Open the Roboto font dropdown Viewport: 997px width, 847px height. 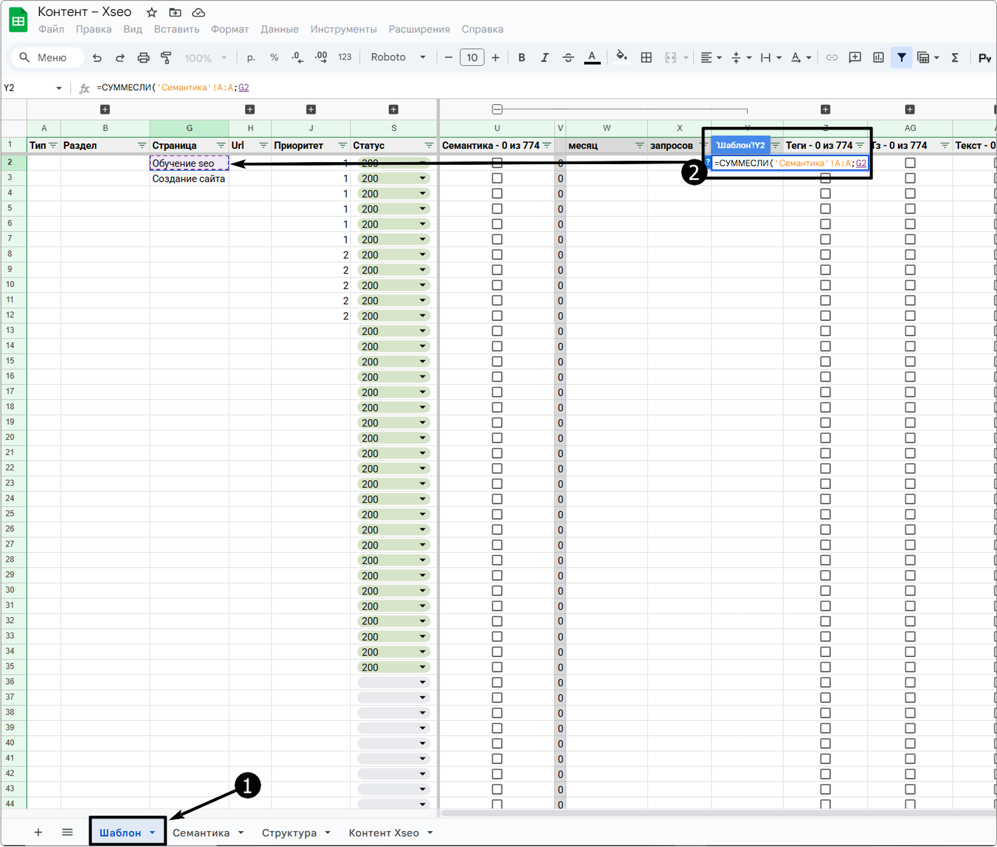[x=398, y=58]
